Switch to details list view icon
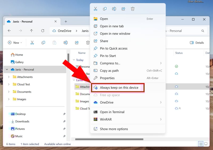The width and height of the screenshot is (213, 150). [201, 144]
